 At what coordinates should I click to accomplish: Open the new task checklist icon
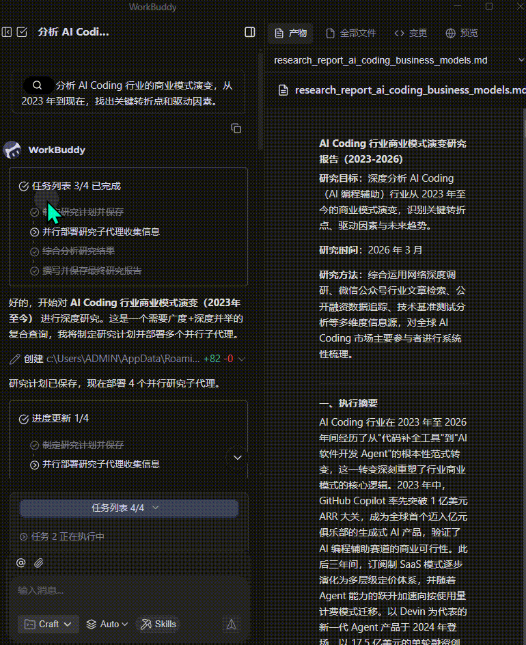point(22,32)
